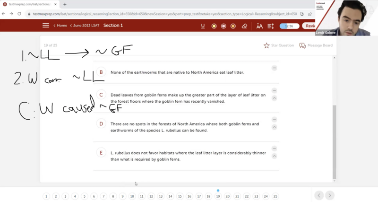
Task: Jump to question 12
Action: (x=151, y=196)
